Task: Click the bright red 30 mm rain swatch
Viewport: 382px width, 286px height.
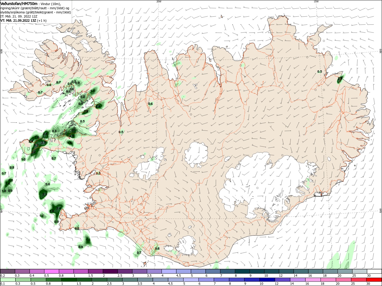Action: tap(374, 280)
